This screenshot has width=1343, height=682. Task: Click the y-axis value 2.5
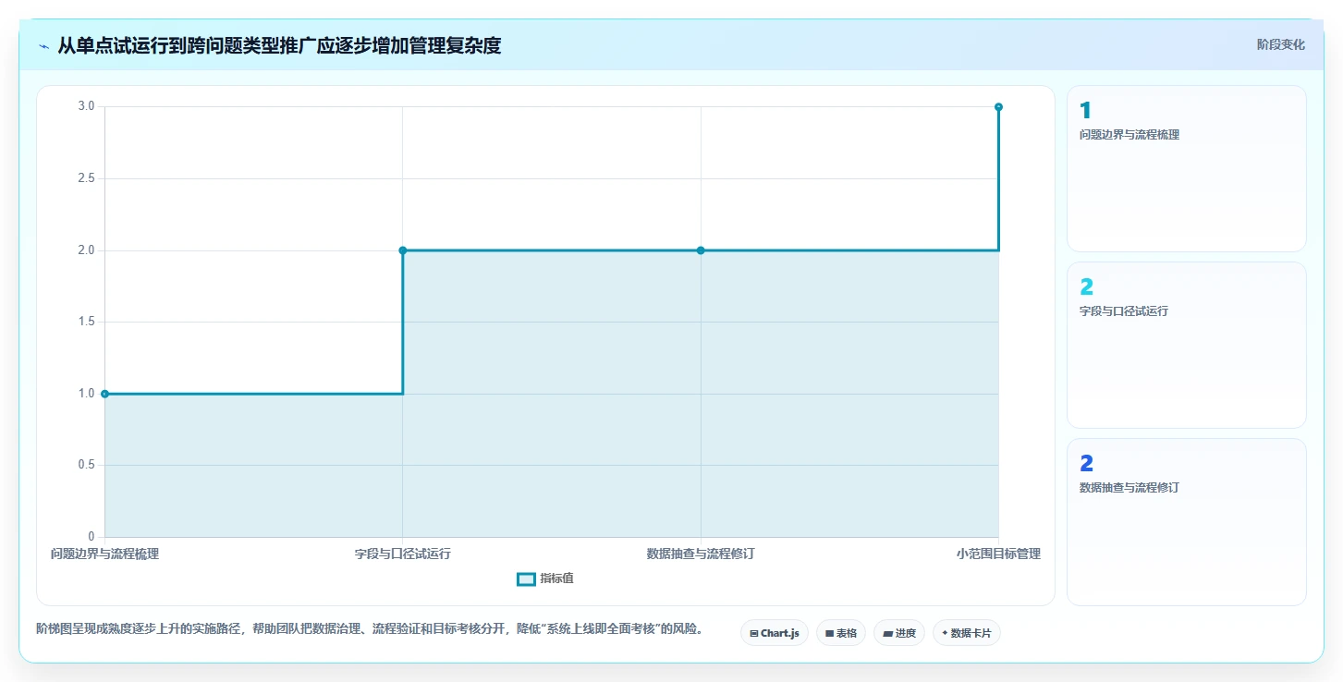pos(87,178)
